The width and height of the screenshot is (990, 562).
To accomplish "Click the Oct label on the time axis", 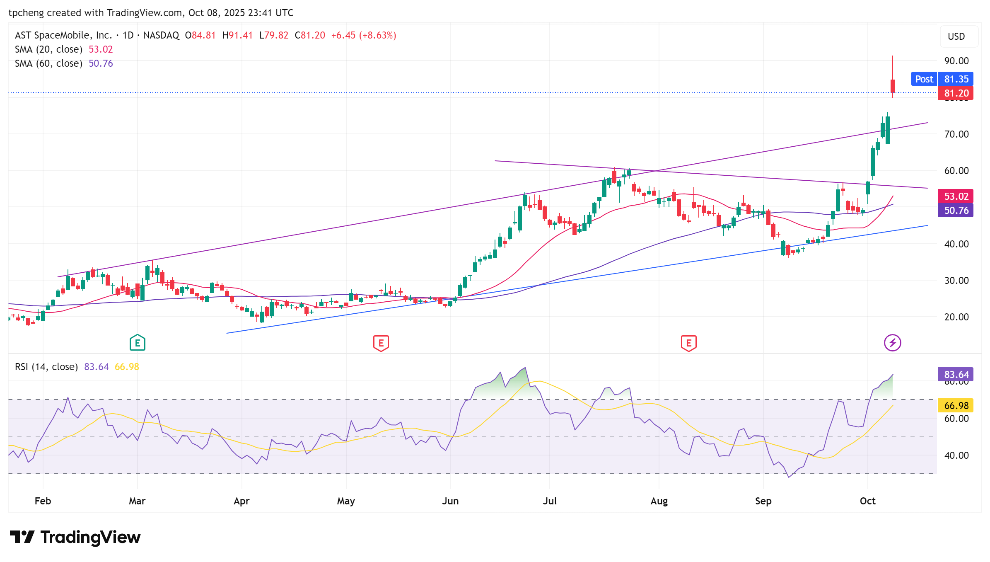I will [867, 501].
